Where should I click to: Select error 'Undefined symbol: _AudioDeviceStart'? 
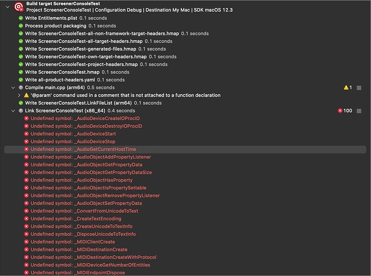(x=73, y=134)
